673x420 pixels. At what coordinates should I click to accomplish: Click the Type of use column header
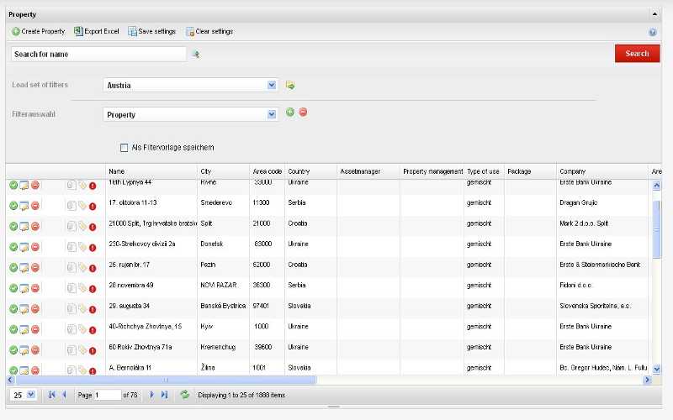pos(484,171)
